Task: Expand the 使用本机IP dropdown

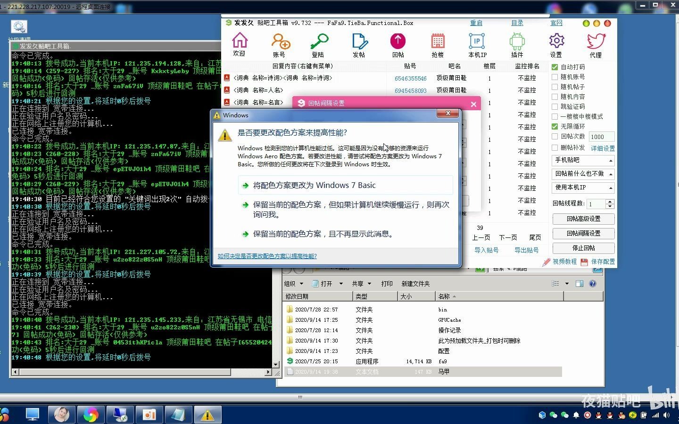Action: (584, 188)
